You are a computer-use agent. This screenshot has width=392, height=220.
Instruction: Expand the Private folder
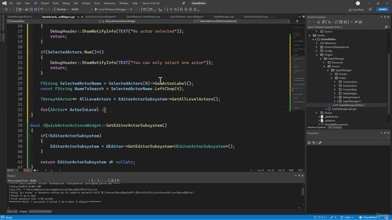coord(331,74)
